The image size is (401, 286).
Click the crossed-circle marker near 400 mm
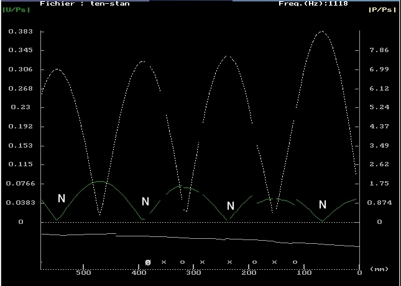coord(148,262)
